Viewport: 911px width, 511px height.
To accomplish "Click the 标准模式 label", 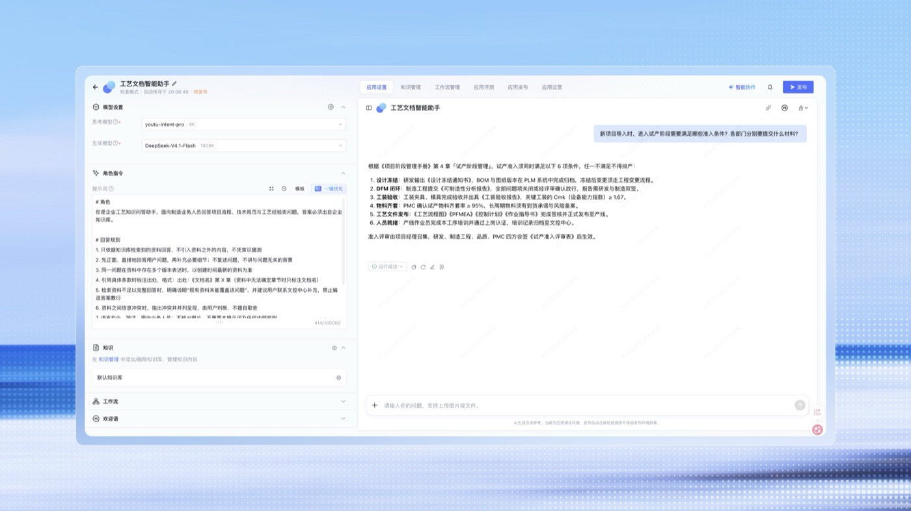I will pos(129,92).
